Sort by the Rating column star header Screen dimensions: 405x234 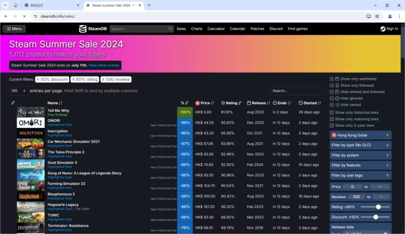(223, 103)
